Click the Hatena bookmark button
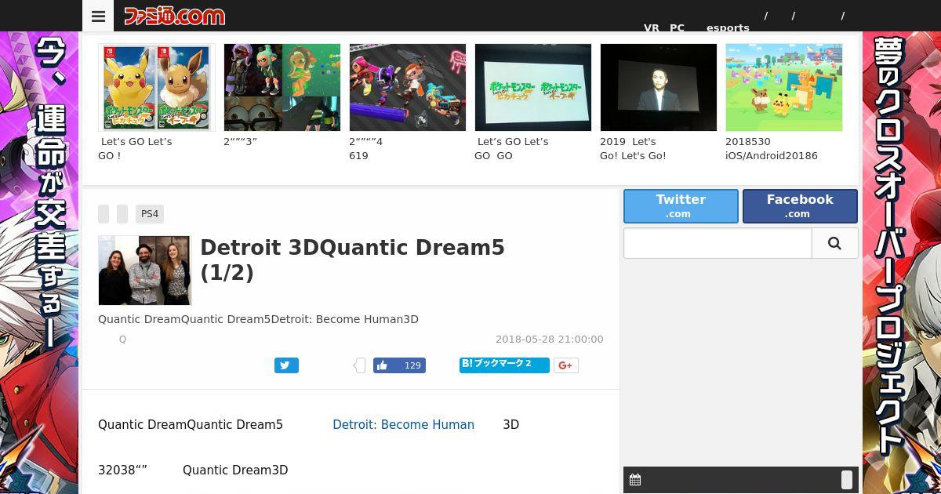The width and height of the screenshot is (941, 494). (504, 365)
